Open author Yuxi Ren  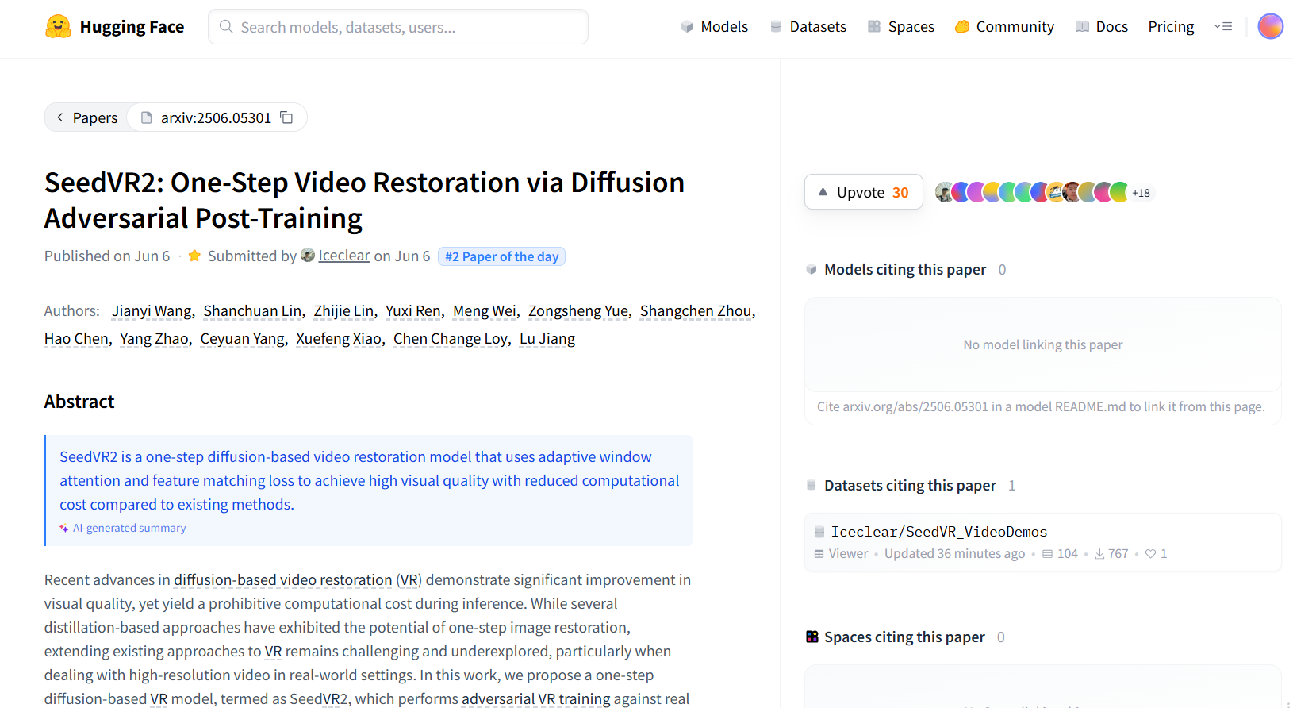(x=413, y=311)
